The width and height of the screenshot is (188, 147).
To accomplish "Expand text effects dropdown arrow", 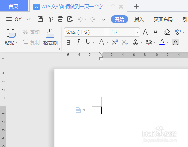I will [141, 43].
